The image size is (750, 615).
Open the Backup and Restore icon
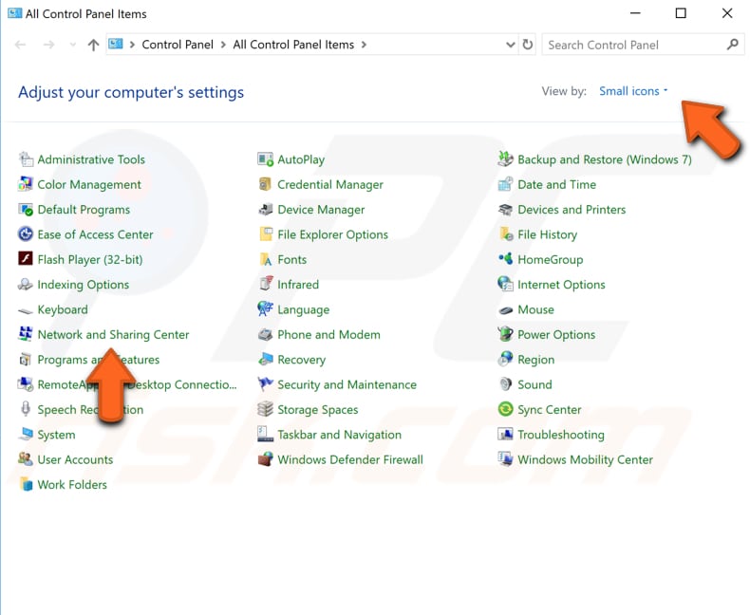click(x=506, y=159)
